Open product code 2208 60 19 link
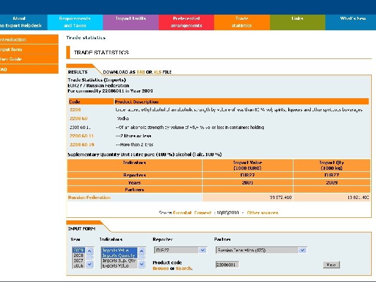Image resolution: width=376 pixels, height=282 pixels. [x=82, y=145]
